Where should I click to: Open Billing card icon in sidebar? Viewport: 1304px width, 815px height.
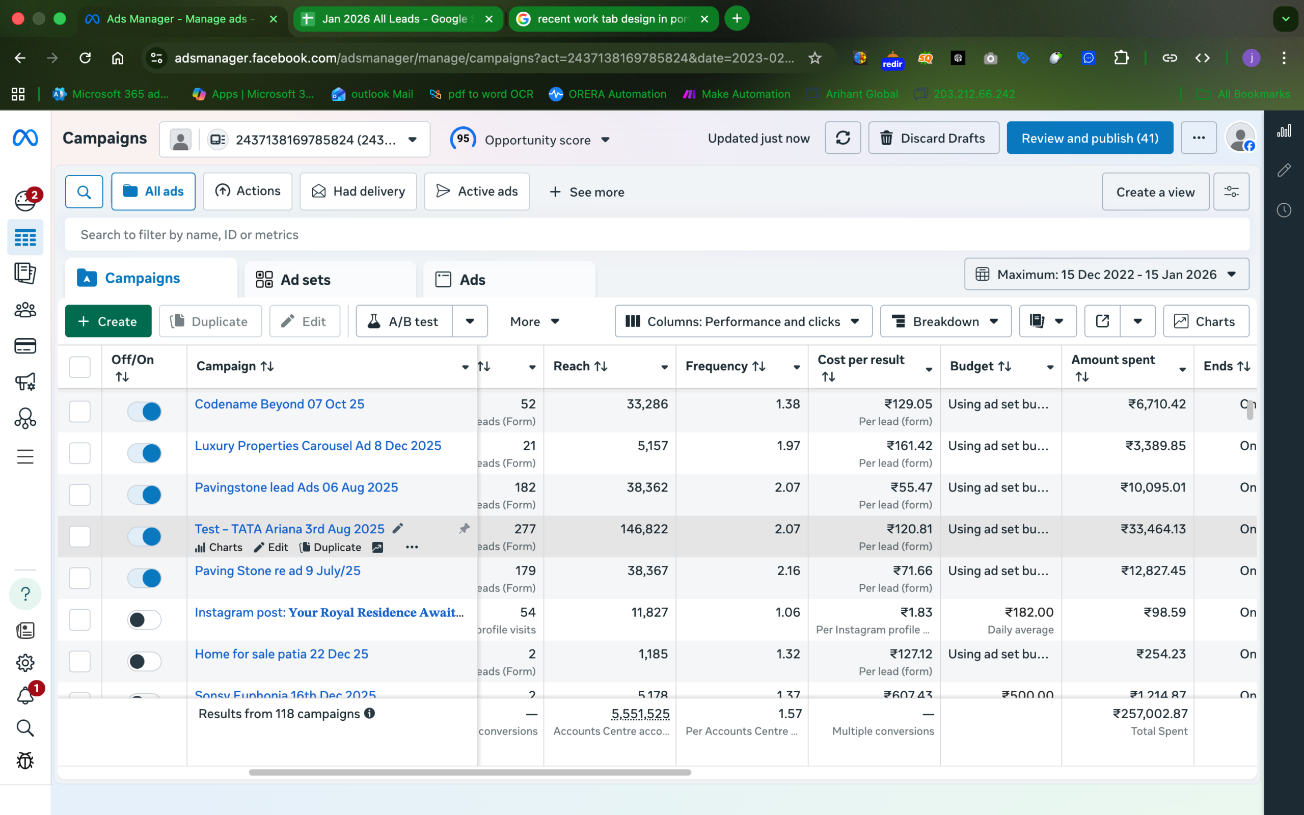[25, 345]
